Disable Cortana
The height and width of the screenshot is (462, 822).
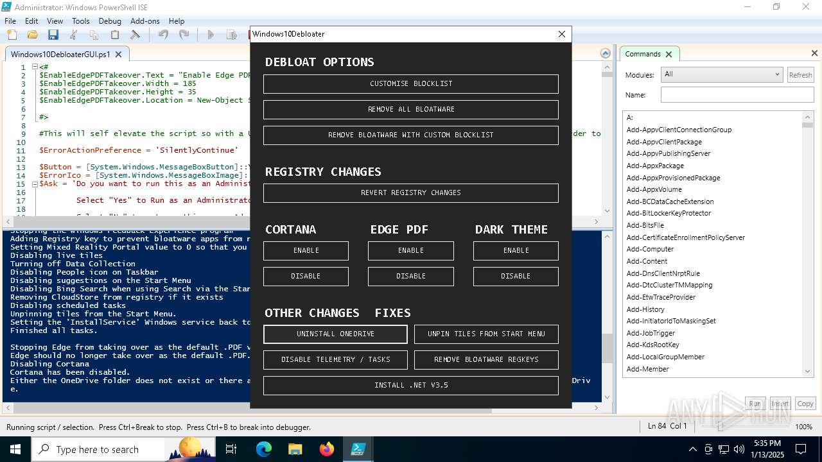pos(306,277)
